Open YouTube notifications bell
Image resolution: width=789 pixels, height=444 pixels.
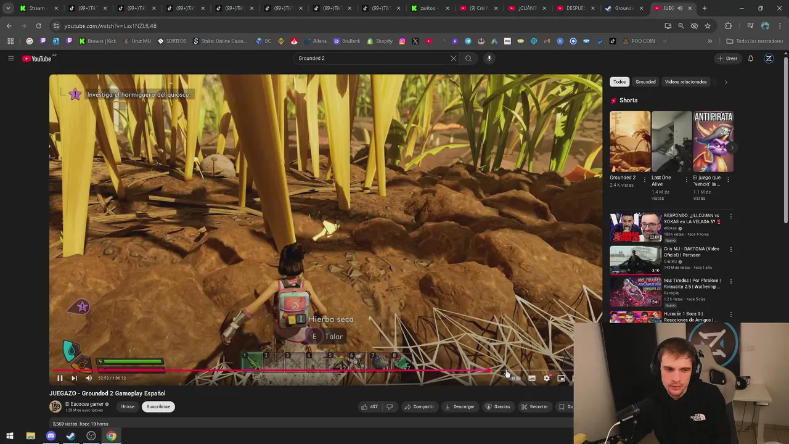tap(751, 58)
